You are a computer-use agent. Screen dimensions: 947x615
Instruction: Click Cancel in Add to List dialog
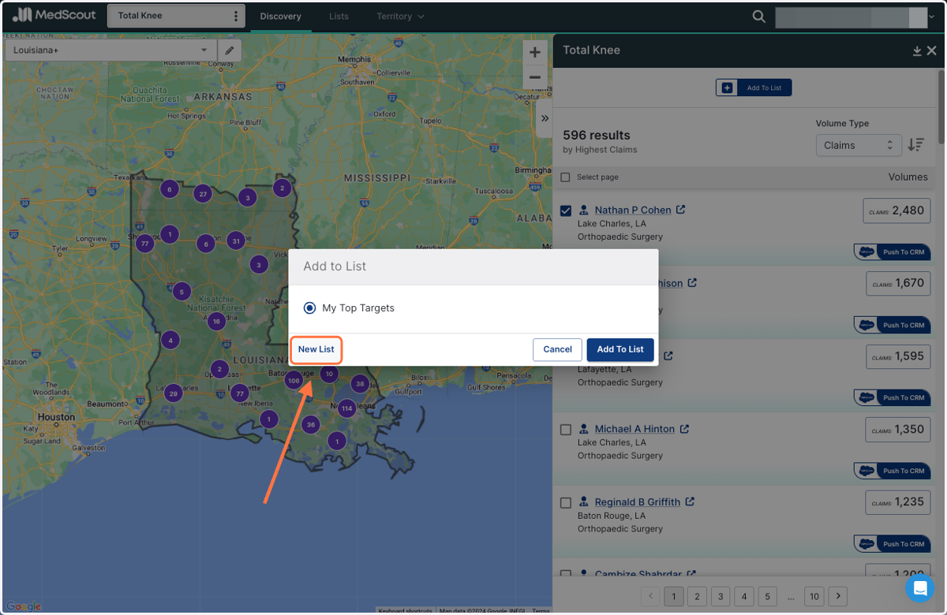click(557, 349)
